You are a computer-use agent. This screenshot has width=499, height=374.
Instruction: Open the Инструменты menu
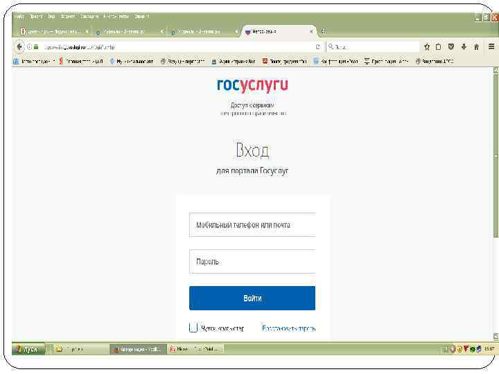click(116, 16)
